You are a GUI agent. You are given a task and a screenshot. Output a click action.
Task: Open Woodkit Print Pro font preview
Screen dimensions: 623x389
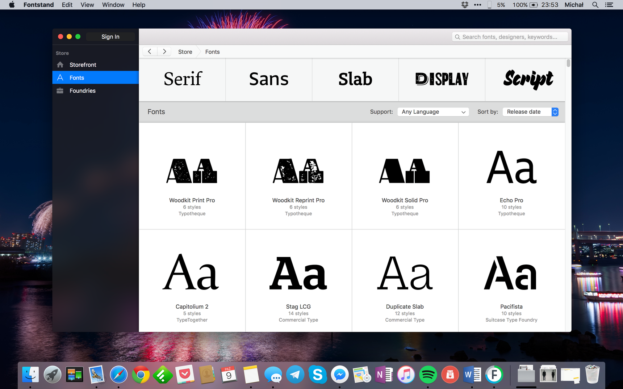click(192, 176)
